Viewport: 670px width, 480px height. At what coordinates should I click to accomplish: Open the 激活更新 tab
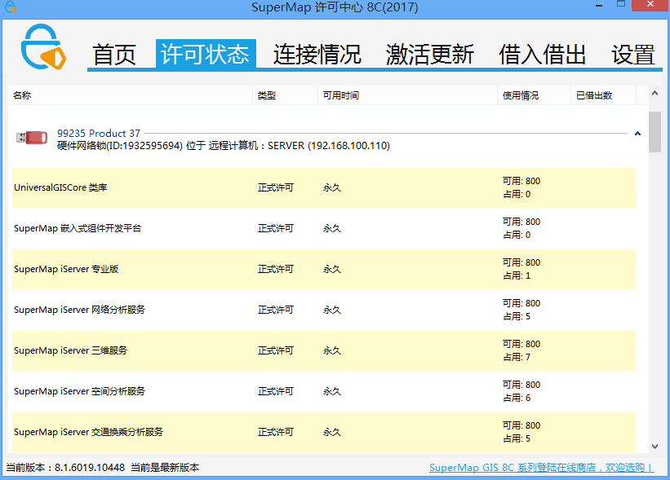(430, 54)
